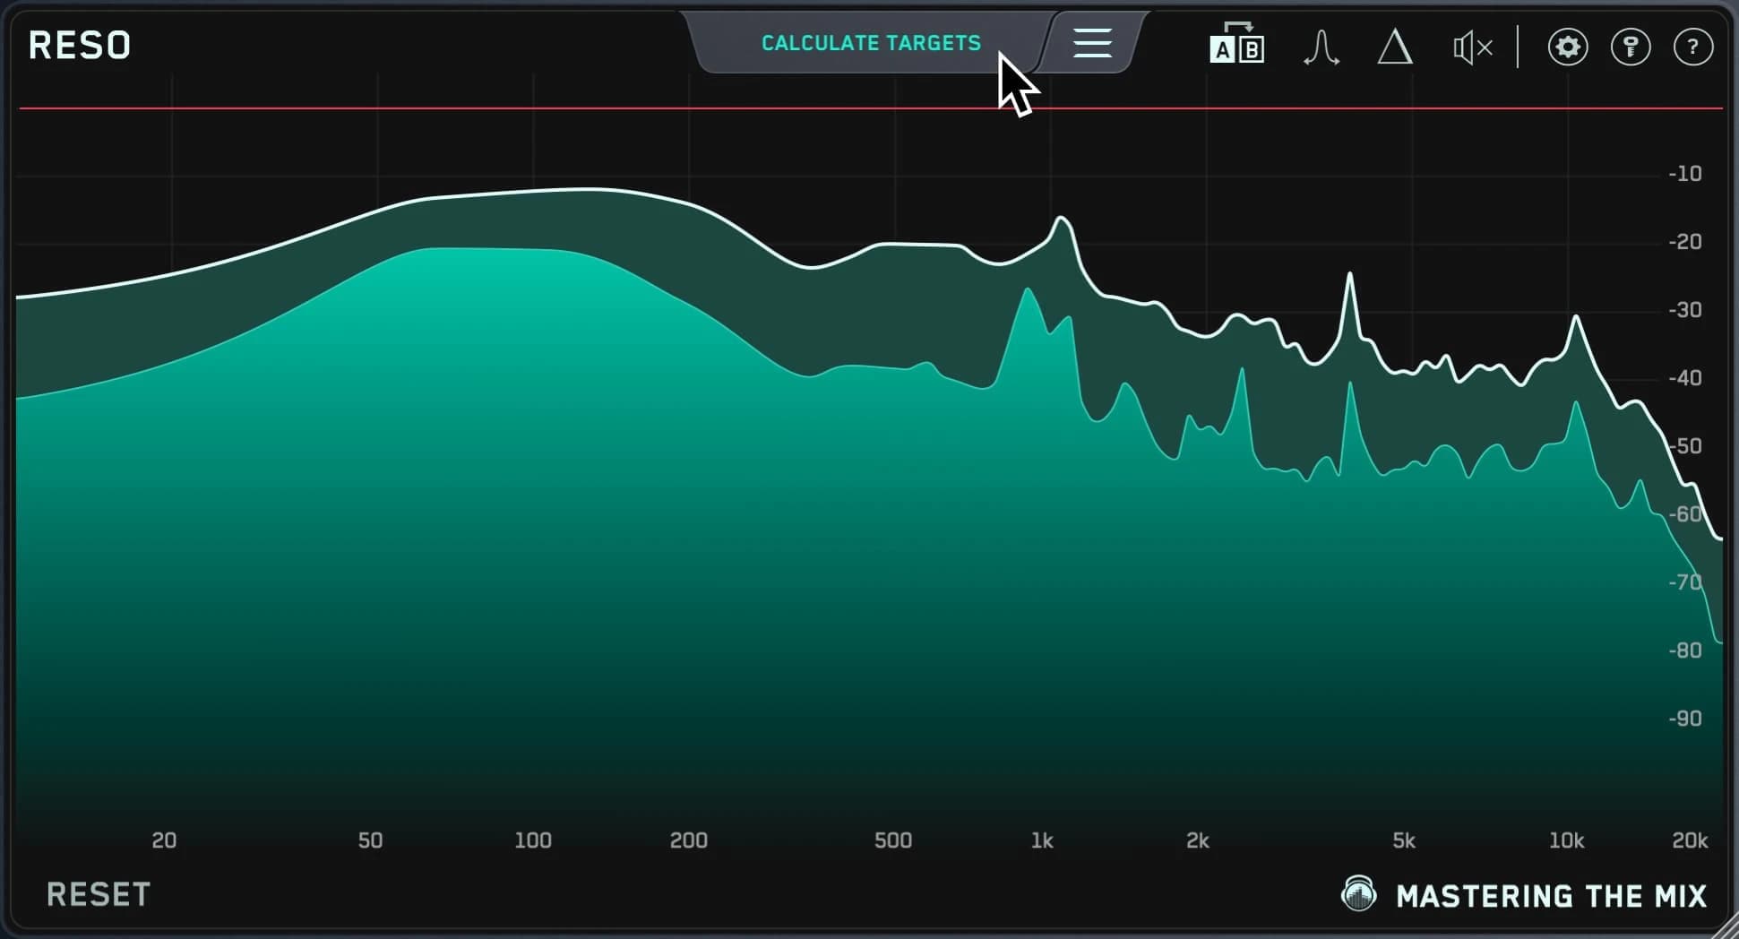Click the resonance bell-curve icon
This screenshot has height=939, width=1739.
pyautogui.click(x=1321, y=47)
